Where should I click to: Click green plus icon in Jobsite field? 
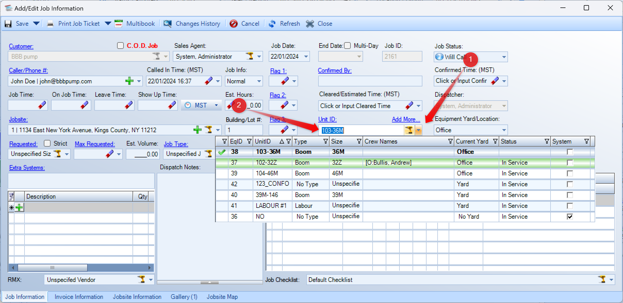click(x=198, y=130)
